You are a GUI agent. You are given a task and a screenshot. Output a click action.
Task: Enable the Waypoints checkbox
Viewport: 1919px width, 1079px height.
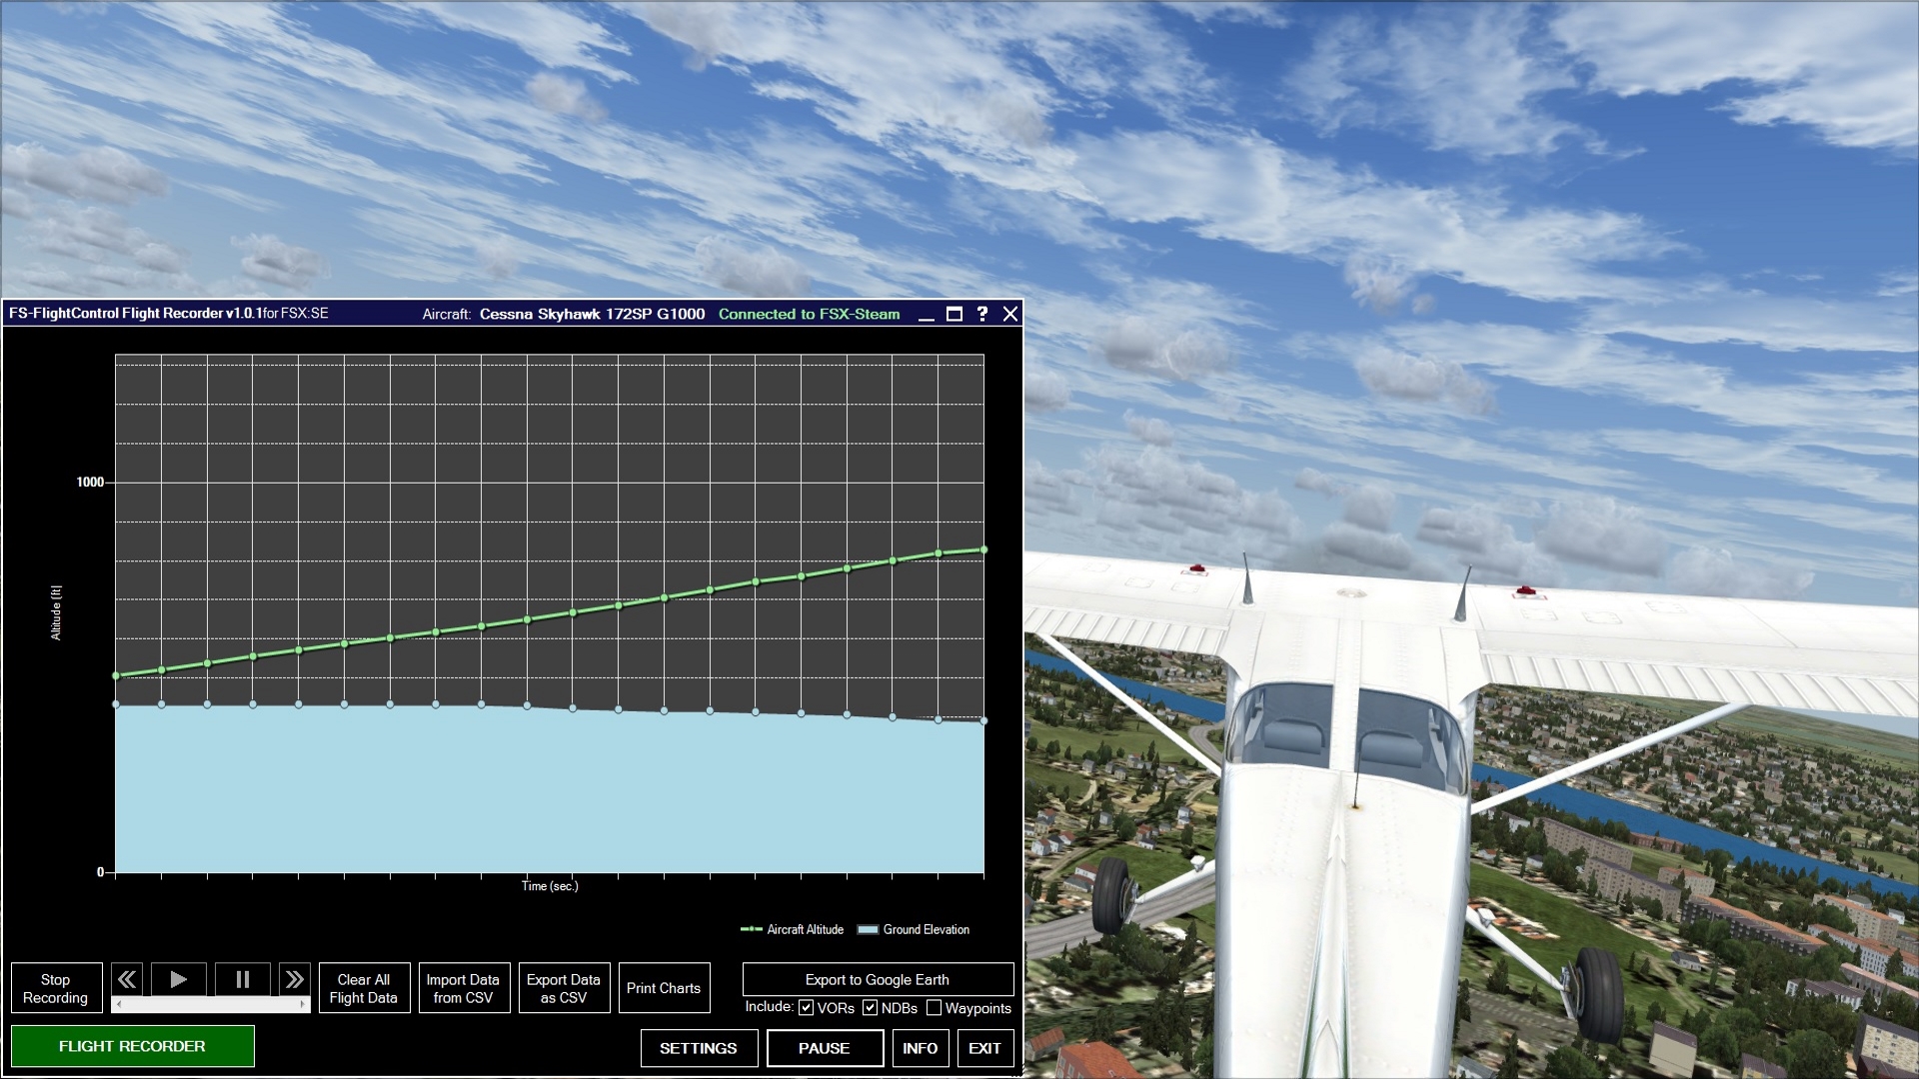(932, 1008)
